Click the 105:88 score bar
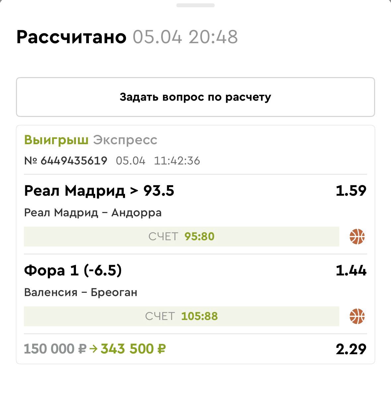 pos(181,316)
